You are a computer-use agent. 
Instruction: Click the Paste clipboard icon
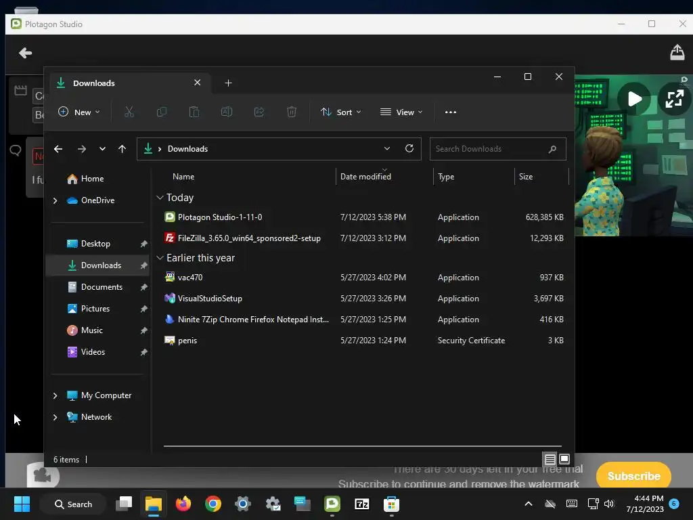click(194, 112)
